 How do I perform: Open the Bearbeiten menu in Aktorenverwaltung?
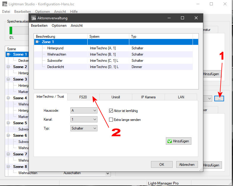point(39,26)
